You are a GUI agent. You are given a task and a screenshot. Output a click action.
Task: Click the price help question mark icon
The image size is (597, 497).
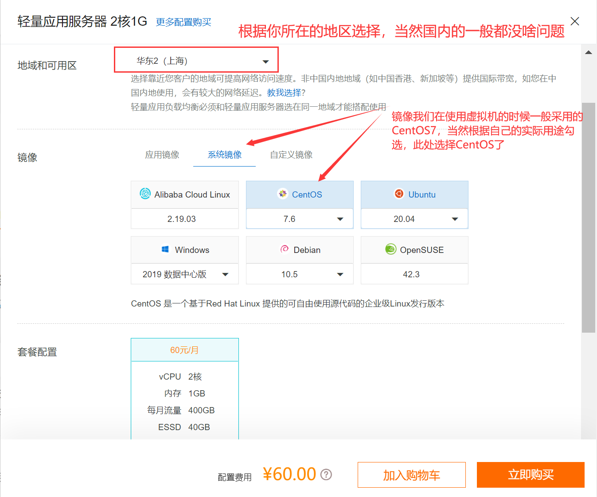click(326, 474)
